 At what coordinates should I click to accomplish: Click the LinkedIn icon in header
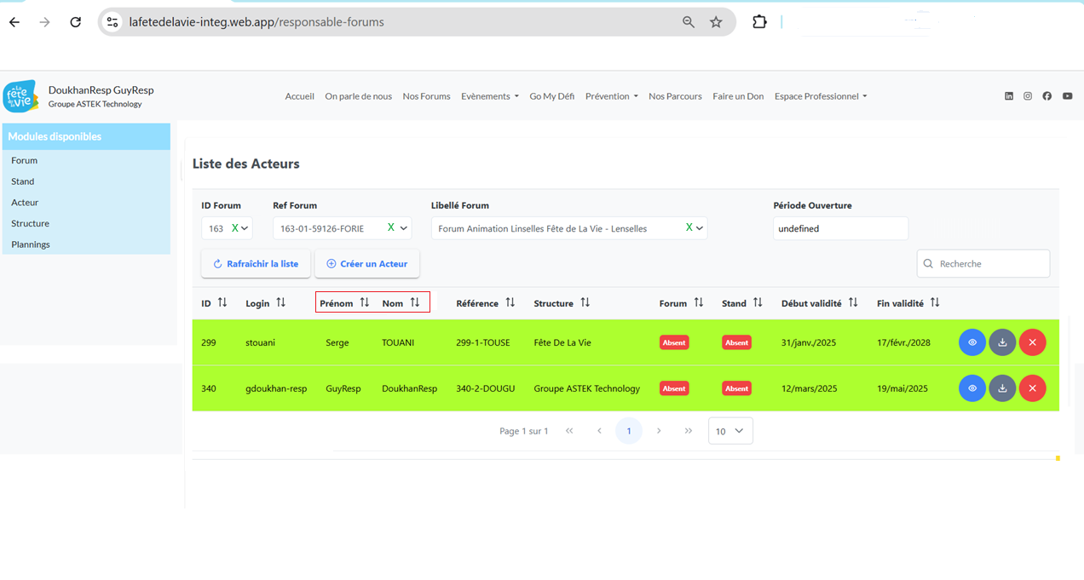pos(1009,96)
